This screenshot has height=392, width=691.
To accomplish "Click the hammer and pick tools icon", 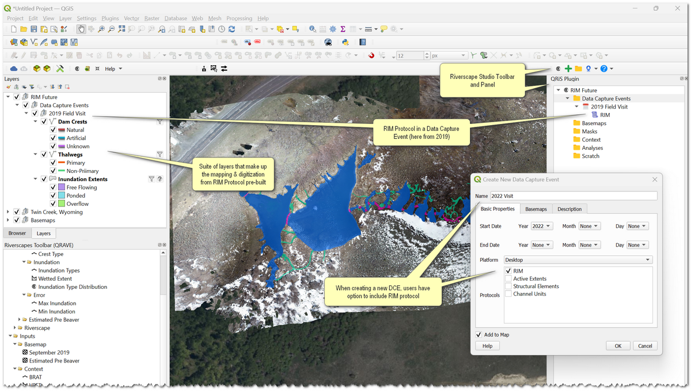I will [x=60, y=69].
